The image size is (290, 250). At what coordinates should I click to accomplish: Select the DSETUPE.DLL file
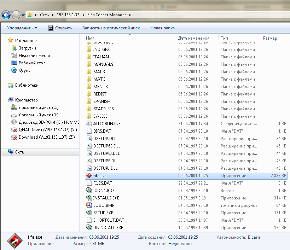pos(106,161)
